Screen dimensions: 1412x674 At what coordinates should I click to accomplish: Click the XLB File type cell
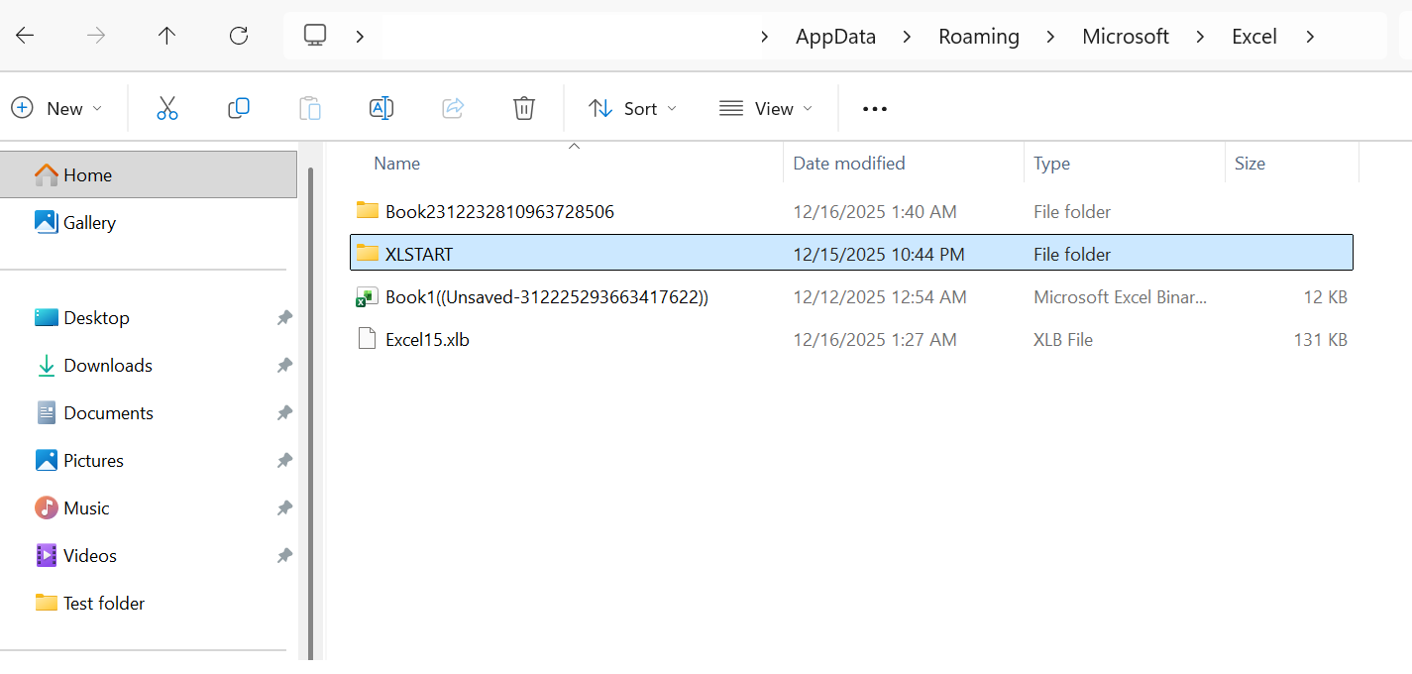click(1063, 339)
